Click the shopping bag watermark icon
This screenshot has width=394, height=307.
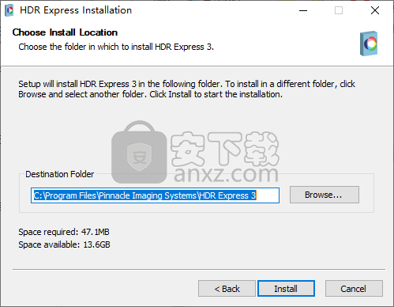(x=139, y=152)
